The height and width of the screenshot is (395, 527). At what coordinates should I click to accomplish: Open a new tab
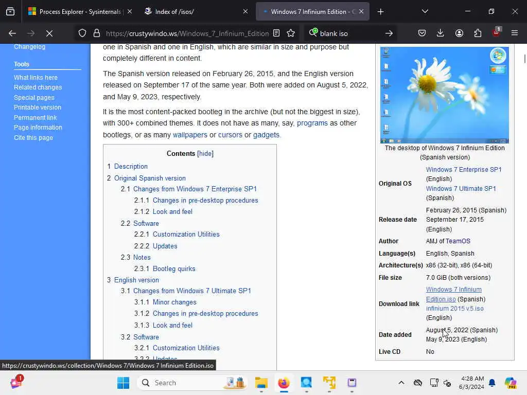(380, 12)
